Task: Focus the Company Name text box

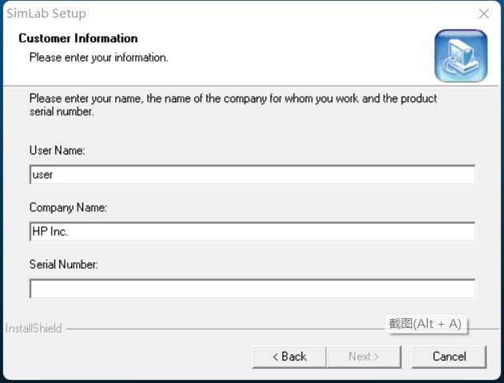Action: click(252, 231)
